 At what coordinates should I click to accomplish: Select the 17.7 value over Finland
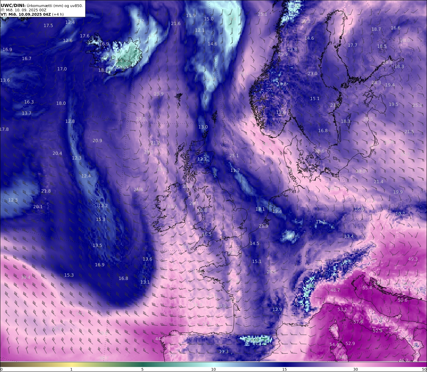(353, 45)
